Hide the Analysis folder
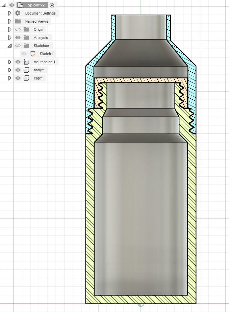Viewport: 229px width, 312px height. 18,38
